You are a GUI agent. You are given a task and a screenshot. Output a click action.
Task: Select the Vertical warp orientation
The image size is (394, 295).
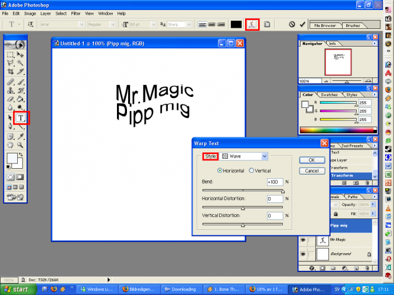click(x=252, y=171)
